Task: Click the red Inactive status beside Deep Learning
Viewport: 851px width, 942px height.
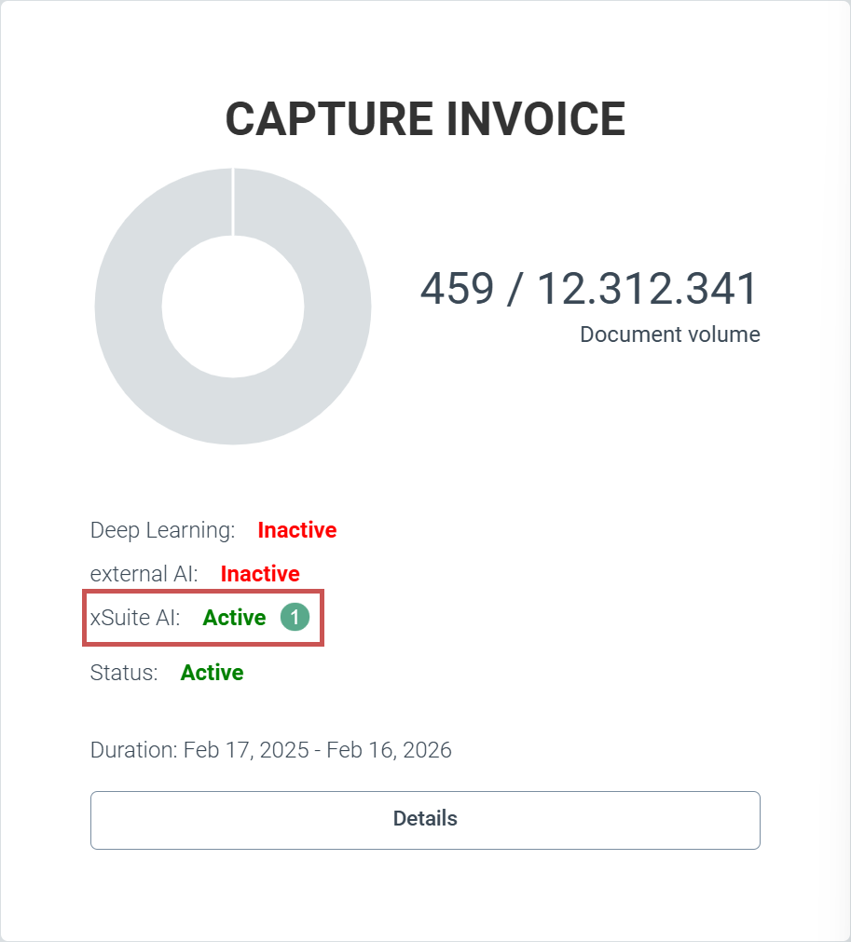Action: pyautogui.click(x=296, y=530)
